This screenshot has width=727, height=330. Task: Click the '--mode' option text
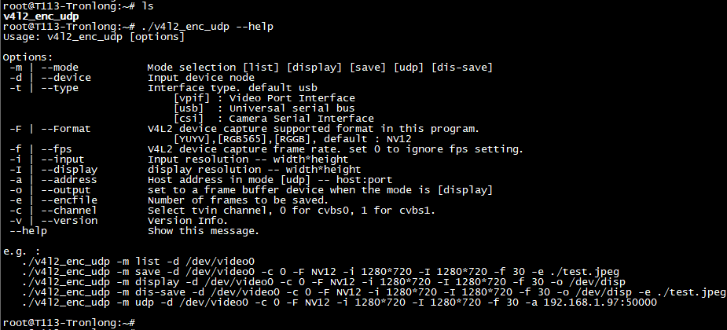[x=60, y=68]
